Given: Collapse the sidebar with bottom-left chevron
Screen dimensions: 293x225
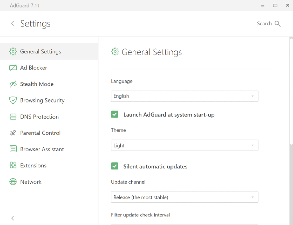Looking at the screenshot, I should (x=13, y=218).
